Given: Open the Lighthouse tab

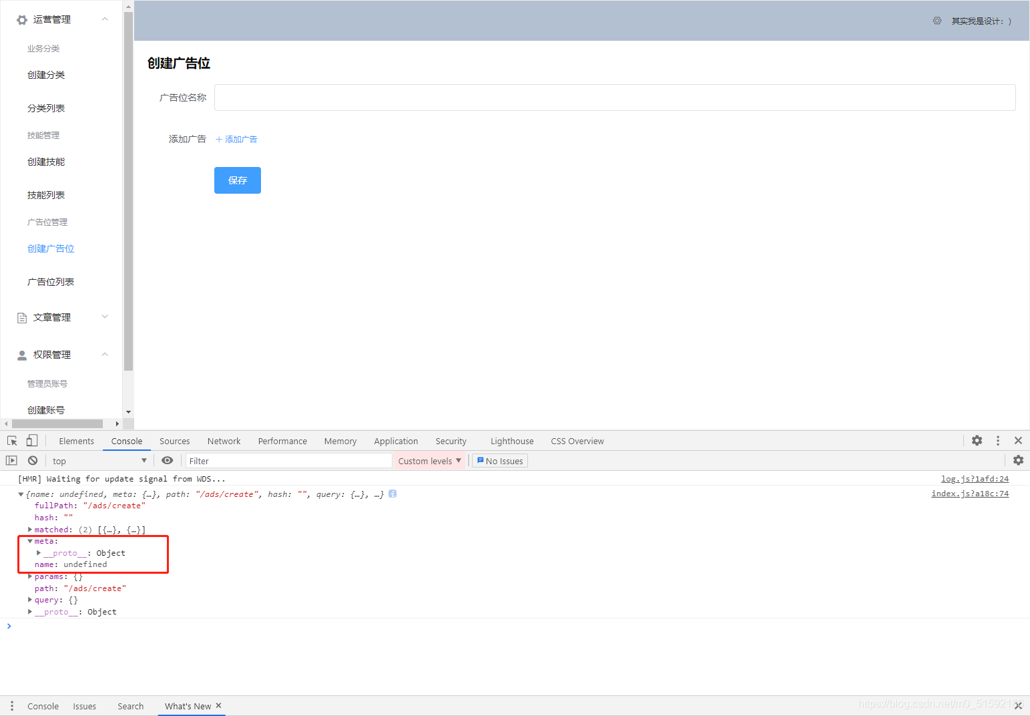Looking at the screenshot, I should pyautogui.click(x=512, y=441).
